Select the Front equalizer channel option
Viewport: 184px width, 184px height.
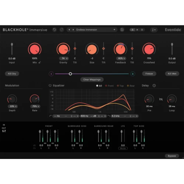pos(109,86)
